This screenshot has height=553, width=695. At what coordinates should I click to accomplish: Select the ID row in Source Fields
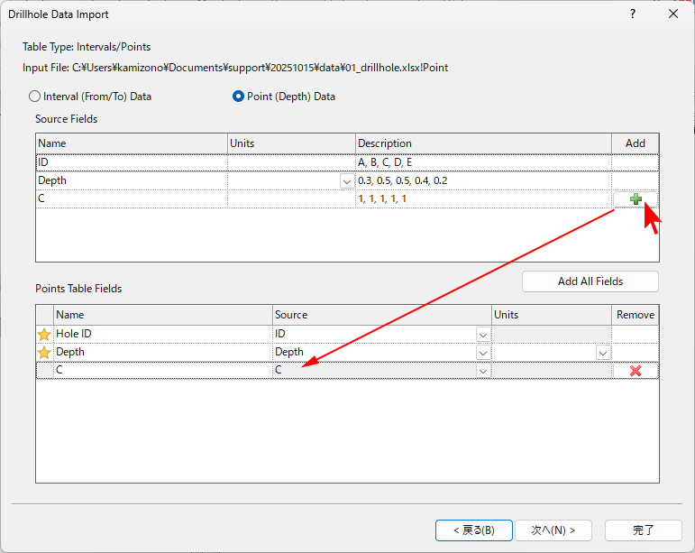pyautogui.click(x=131, y=162)
